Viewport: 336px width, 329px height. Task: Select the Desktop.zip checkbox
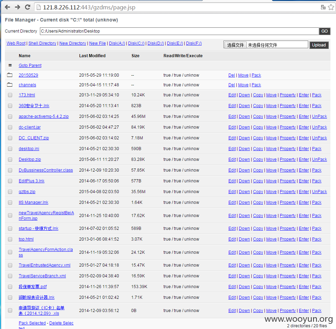coord(10,159)
